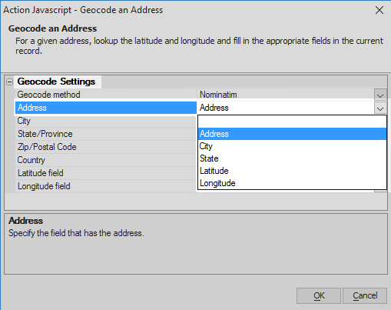The height and width of the screenshot is (310, 391).
Task: Select the Zip/Postal Code property row
Action: 106,147
